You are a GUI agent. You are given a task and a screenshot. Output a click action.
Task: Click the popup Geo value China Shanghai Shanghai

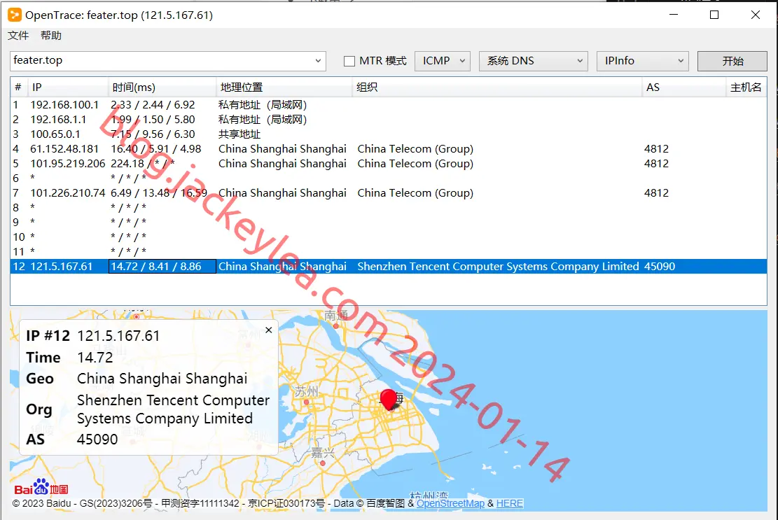point(162,379)
